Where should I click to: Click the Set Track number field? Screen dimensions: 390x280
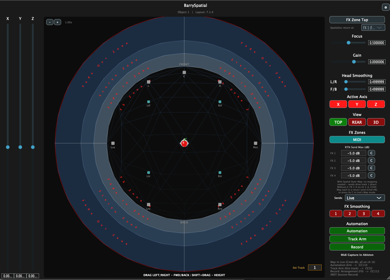(x=315, y=267)
